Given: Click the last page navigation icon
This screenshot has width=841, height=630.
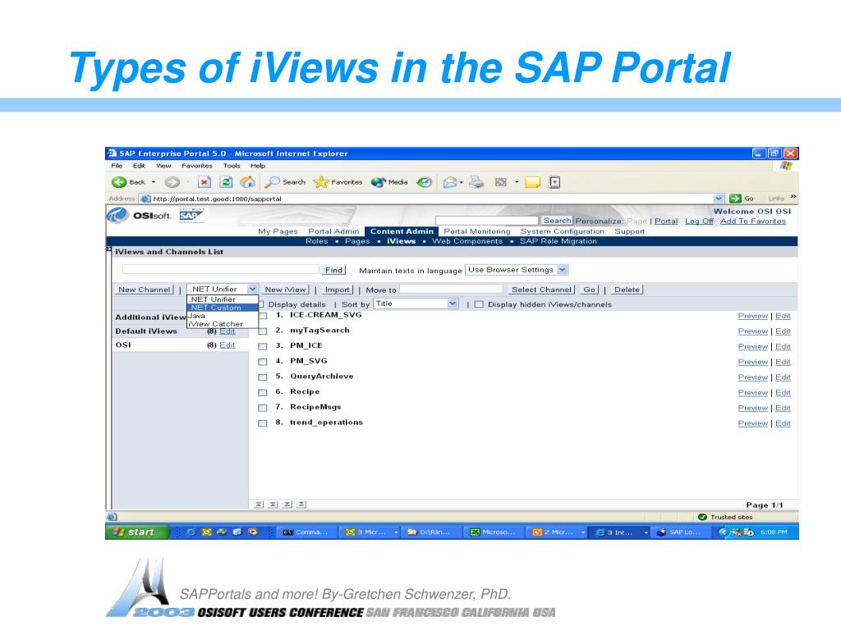Looking at the screenshot, I should [301, 504].
